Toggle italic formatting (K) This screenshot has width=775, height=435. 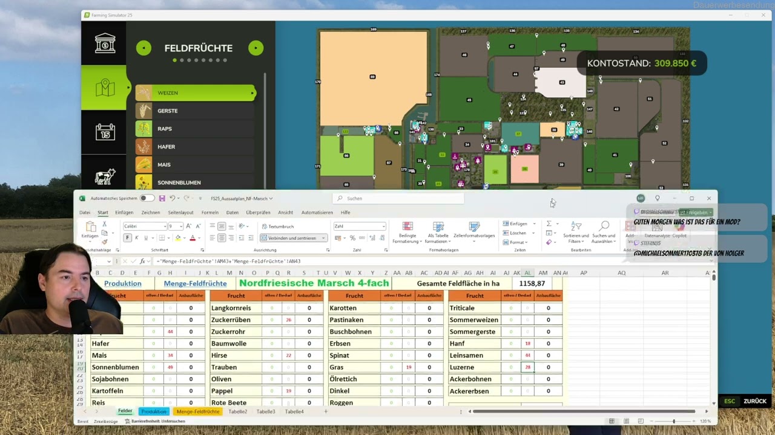(x=137, y=238)
